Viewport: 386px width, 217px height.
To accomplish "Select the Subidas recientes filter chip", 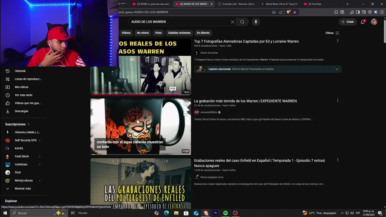I will (179, 33).
